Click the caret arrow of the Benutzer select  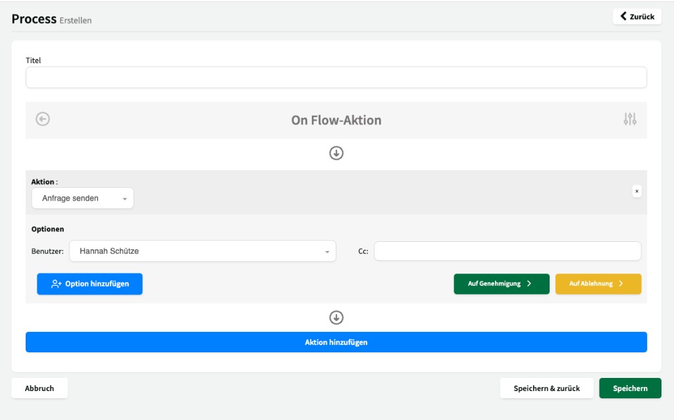(x=327, y=252)
